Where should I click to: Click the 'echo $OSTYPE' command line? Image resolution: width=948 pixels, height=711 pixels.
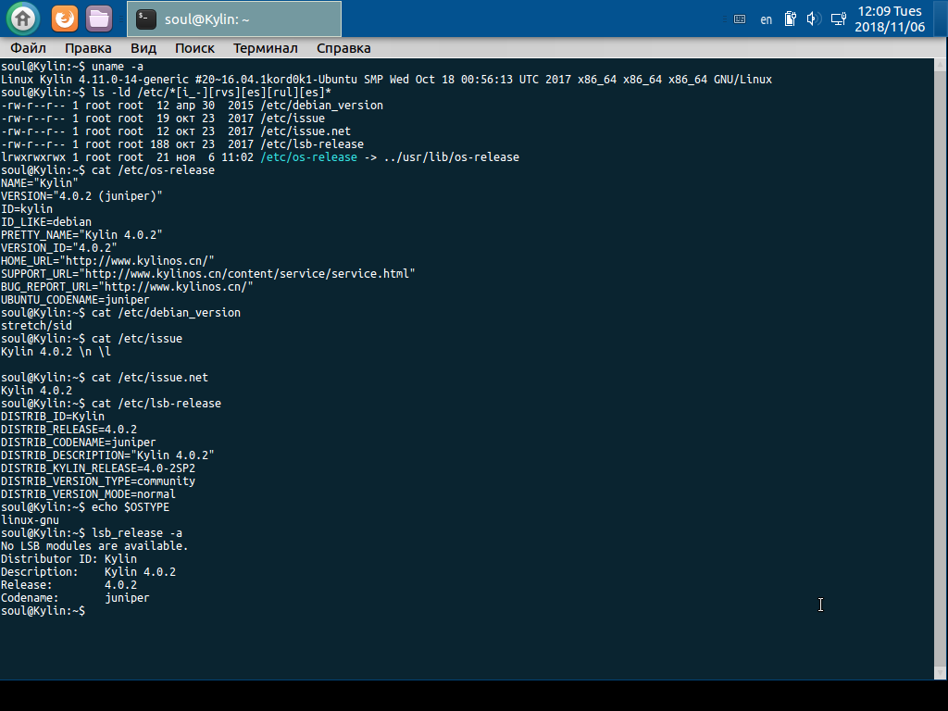84,506
